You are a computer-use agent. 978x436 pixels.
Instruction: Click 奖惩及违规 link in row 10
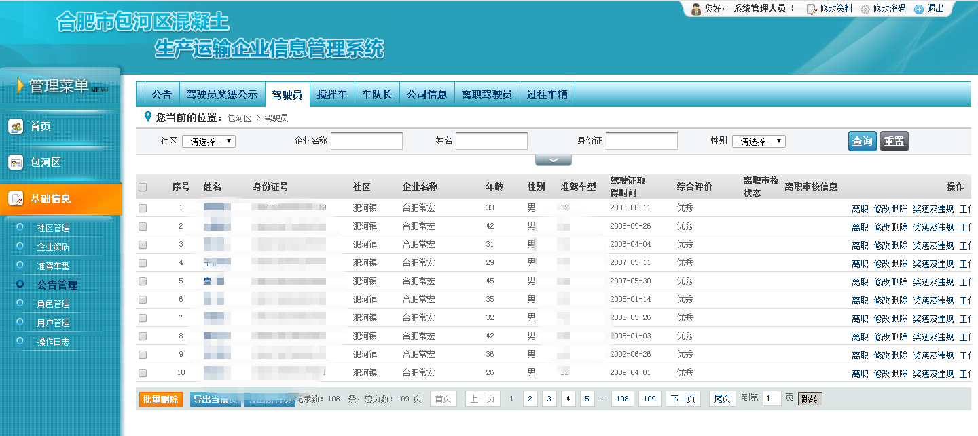click(x=933, y=374)
